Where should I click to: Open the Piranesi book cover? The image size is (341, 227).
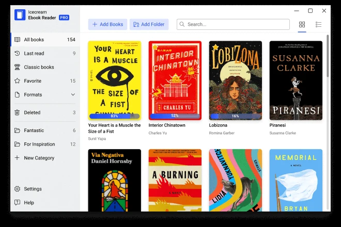click(x=296, y=80)
